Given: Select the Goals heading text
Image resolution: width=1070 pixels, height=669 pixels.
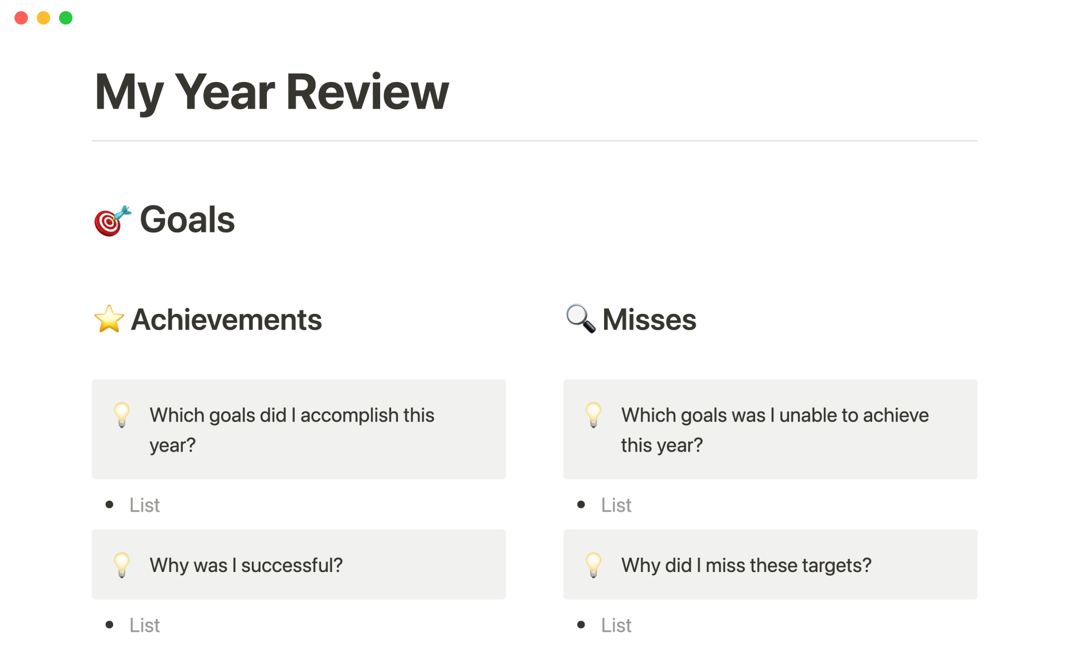Looking at the screenshot, I should click(187, 220).
